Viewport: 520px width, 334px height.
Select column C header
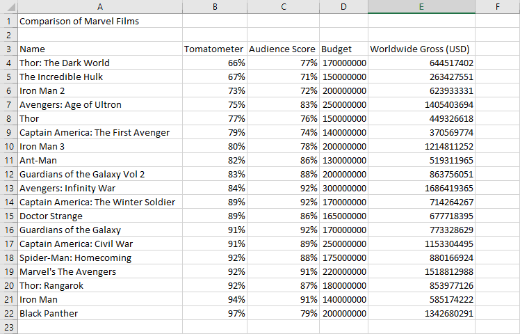(x=283, y=7)
